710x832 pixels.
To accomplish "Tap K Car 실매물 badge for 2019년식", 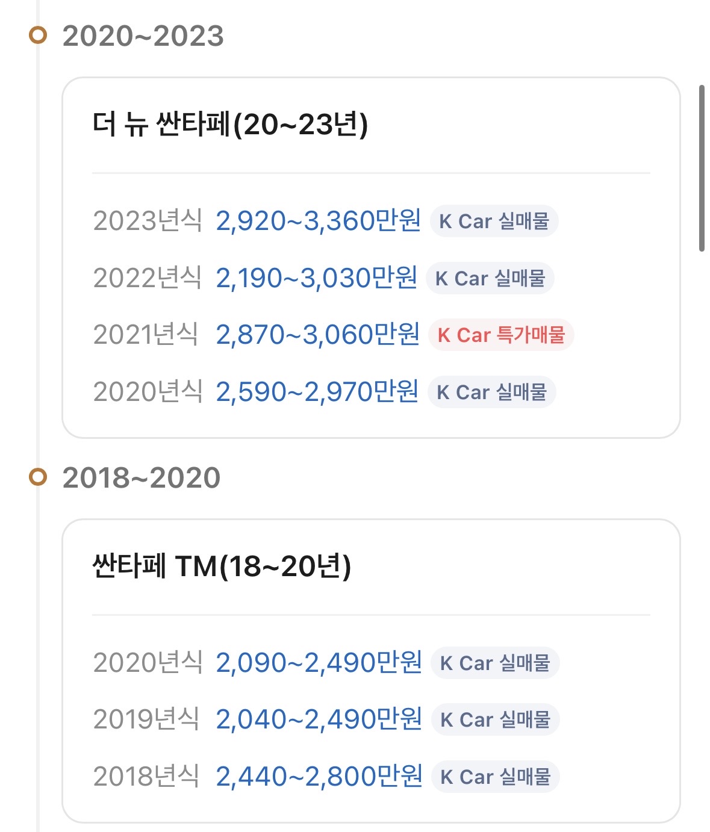I will [495, 719].
